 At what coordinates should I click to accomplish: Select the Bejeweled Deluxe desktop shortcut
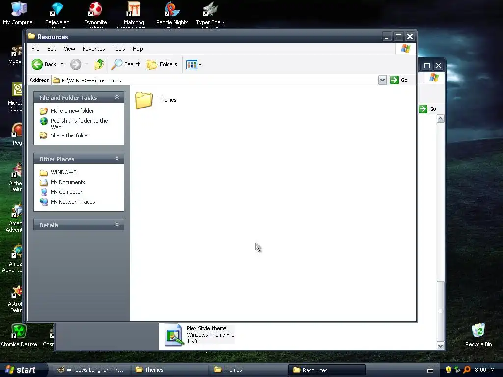(57, 14)
